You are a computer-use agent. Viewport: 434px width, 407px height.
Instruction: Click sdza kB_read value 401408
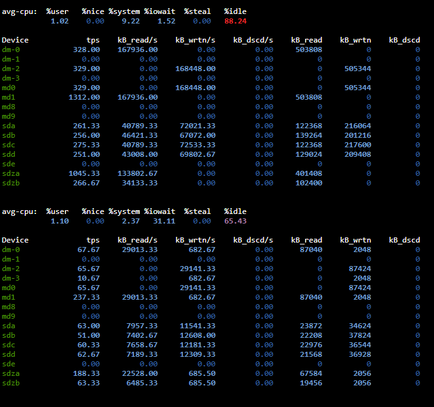click(x=309, y=173)
